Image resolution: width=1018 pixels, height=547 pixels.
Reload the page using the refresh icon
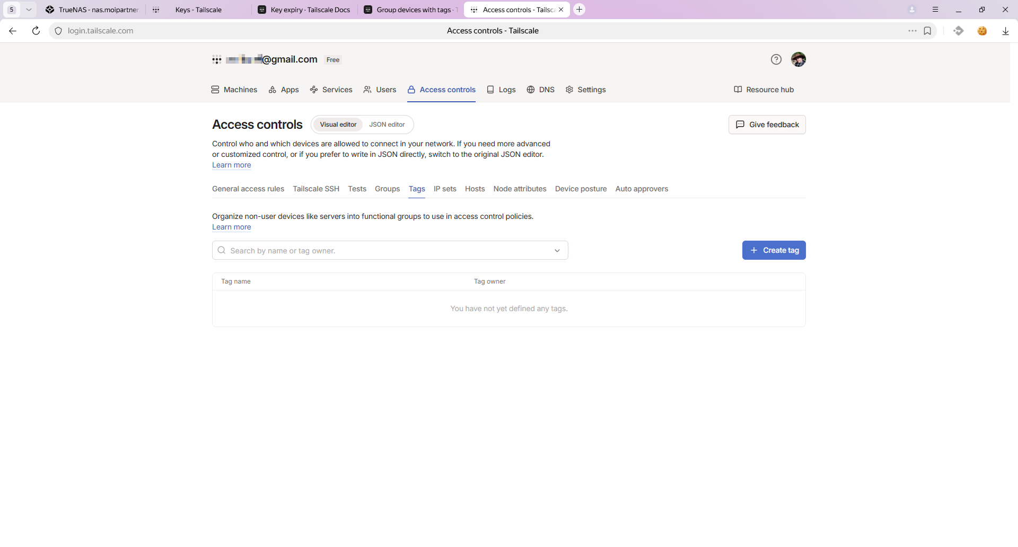tap(36, 31)
